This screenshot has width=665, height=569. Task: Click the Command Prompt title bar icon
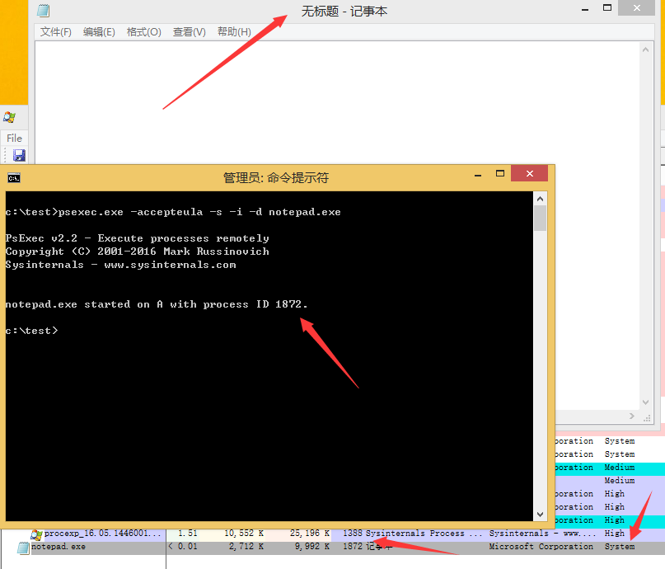coord(14,177)
